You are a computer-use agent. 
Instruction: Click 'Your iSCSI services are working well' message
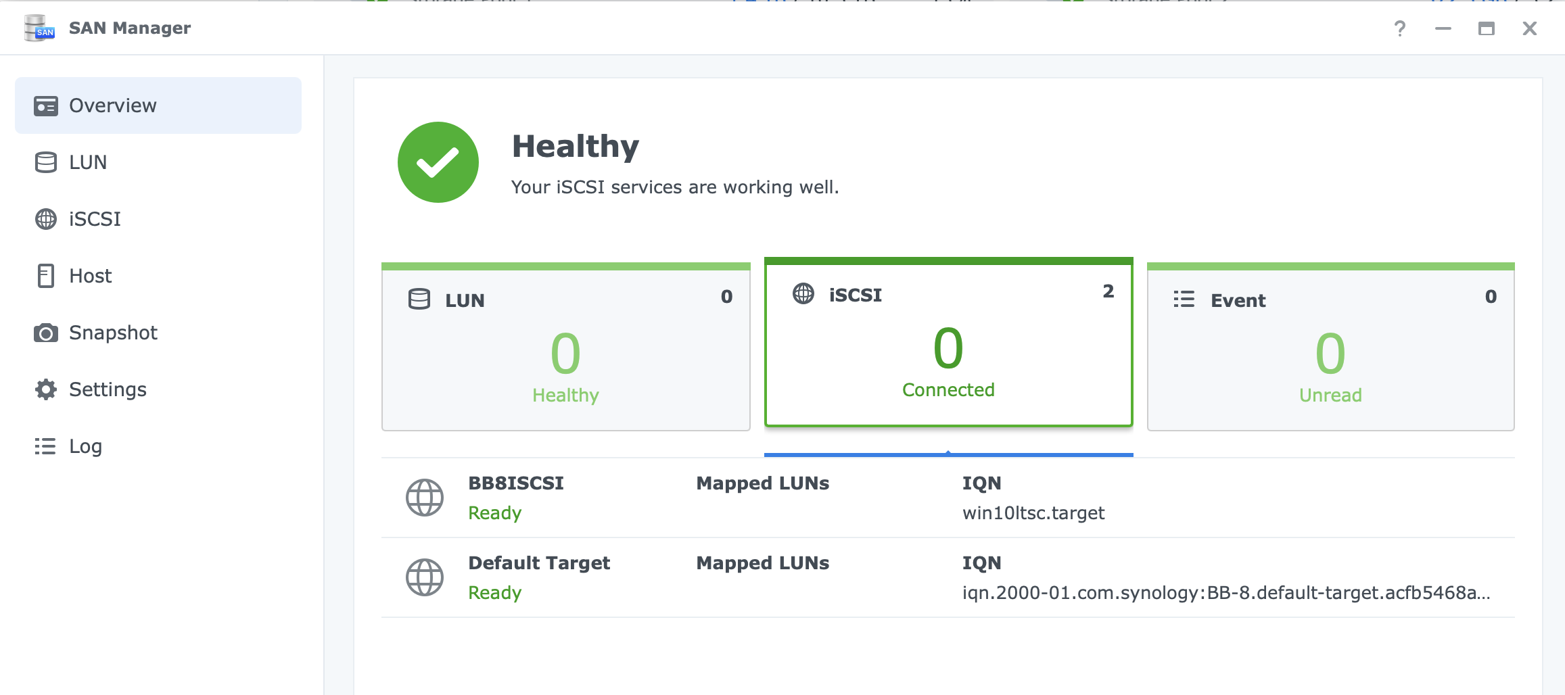point(675,187)
